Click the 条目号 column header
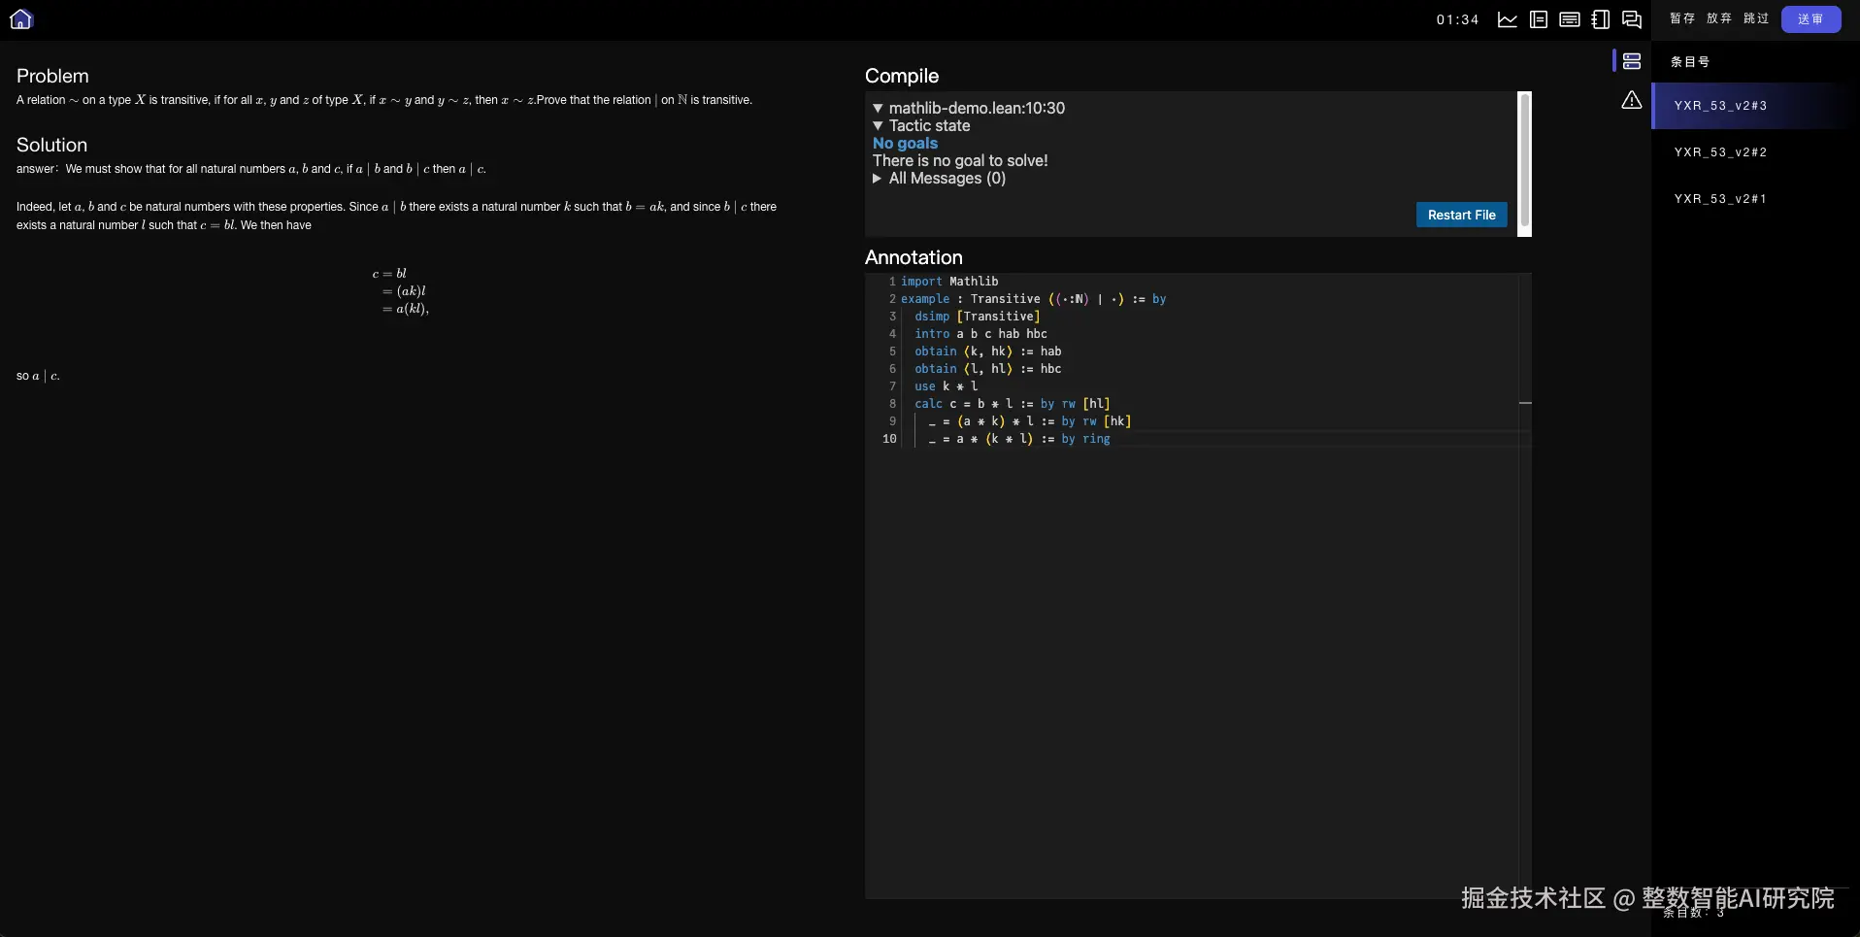The image size is (1860, 937). click(1690, 62)
